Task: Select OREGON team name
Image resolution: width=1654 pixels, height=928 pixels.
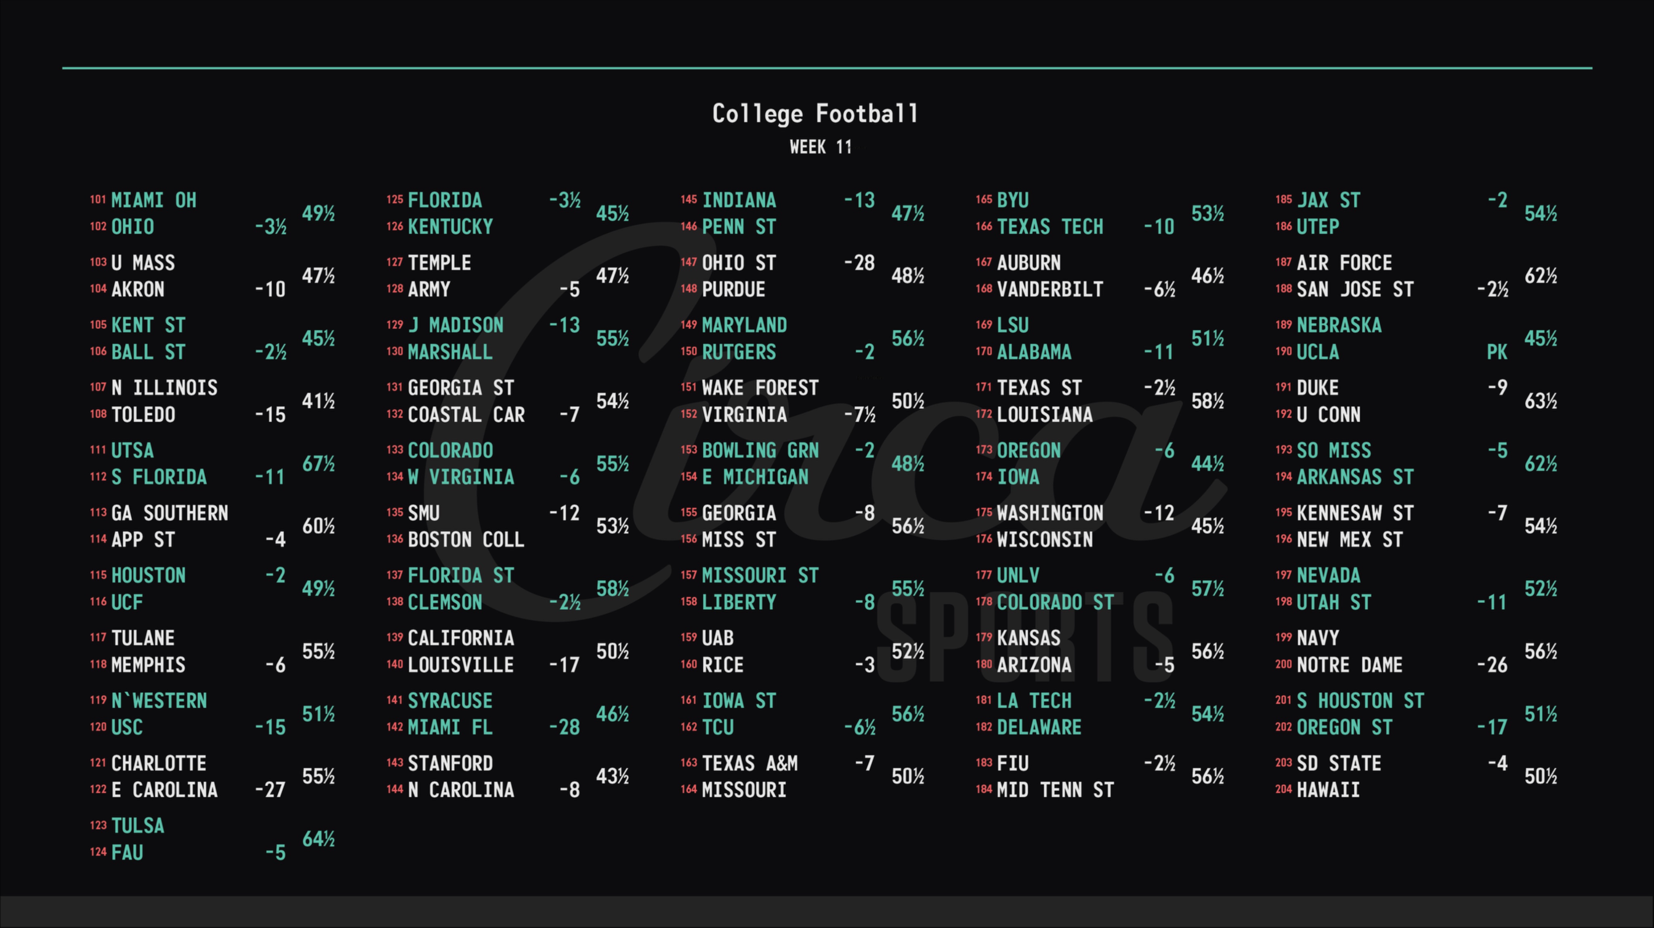Action: [x=1028, y=451]
